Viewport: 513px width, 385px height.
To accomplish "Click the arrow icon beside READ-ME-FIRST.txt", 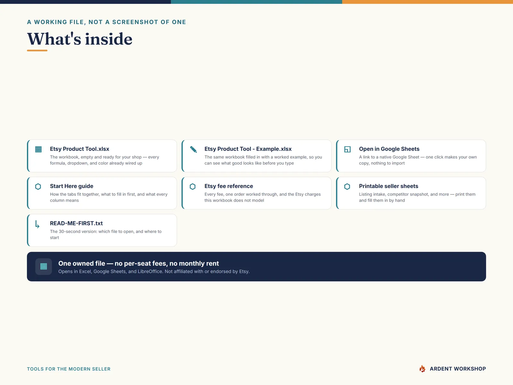I will (x=38, y=224).
